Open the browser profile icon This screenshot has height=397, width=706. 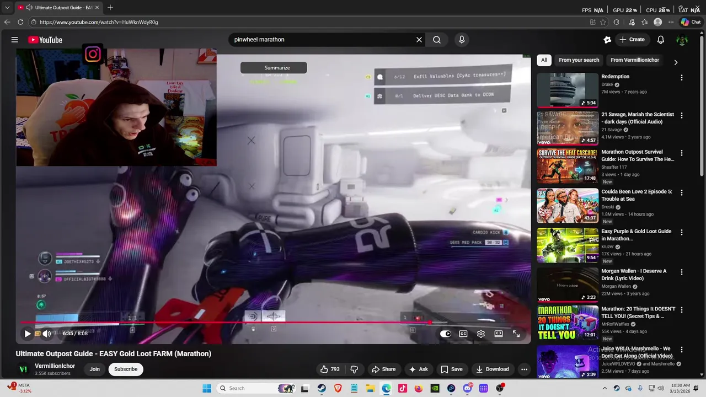click(657, 22)
